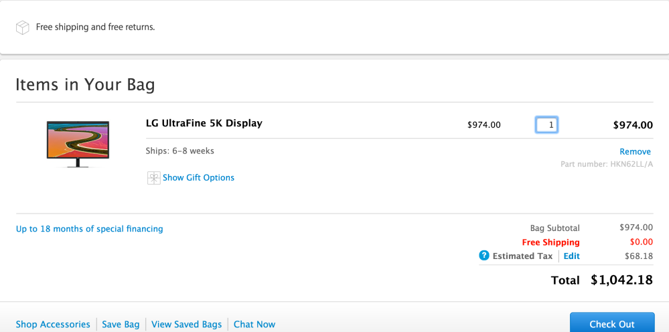Click the gift box icon

click(x=153, y=178)
